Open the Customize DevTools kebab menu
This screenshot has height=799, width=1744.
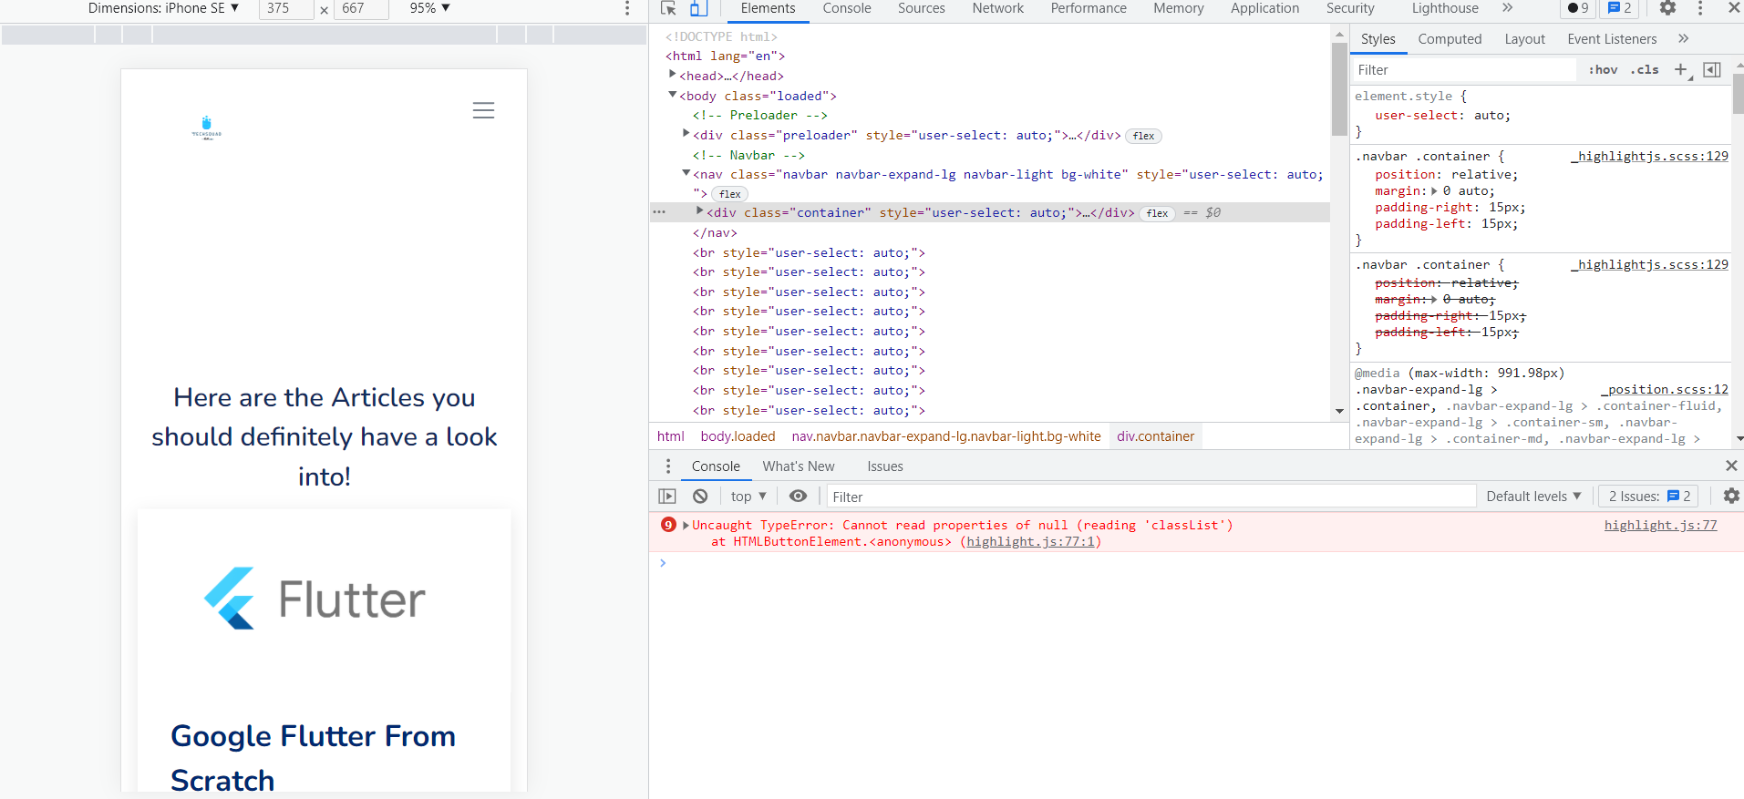click(x=1700, y=8)
